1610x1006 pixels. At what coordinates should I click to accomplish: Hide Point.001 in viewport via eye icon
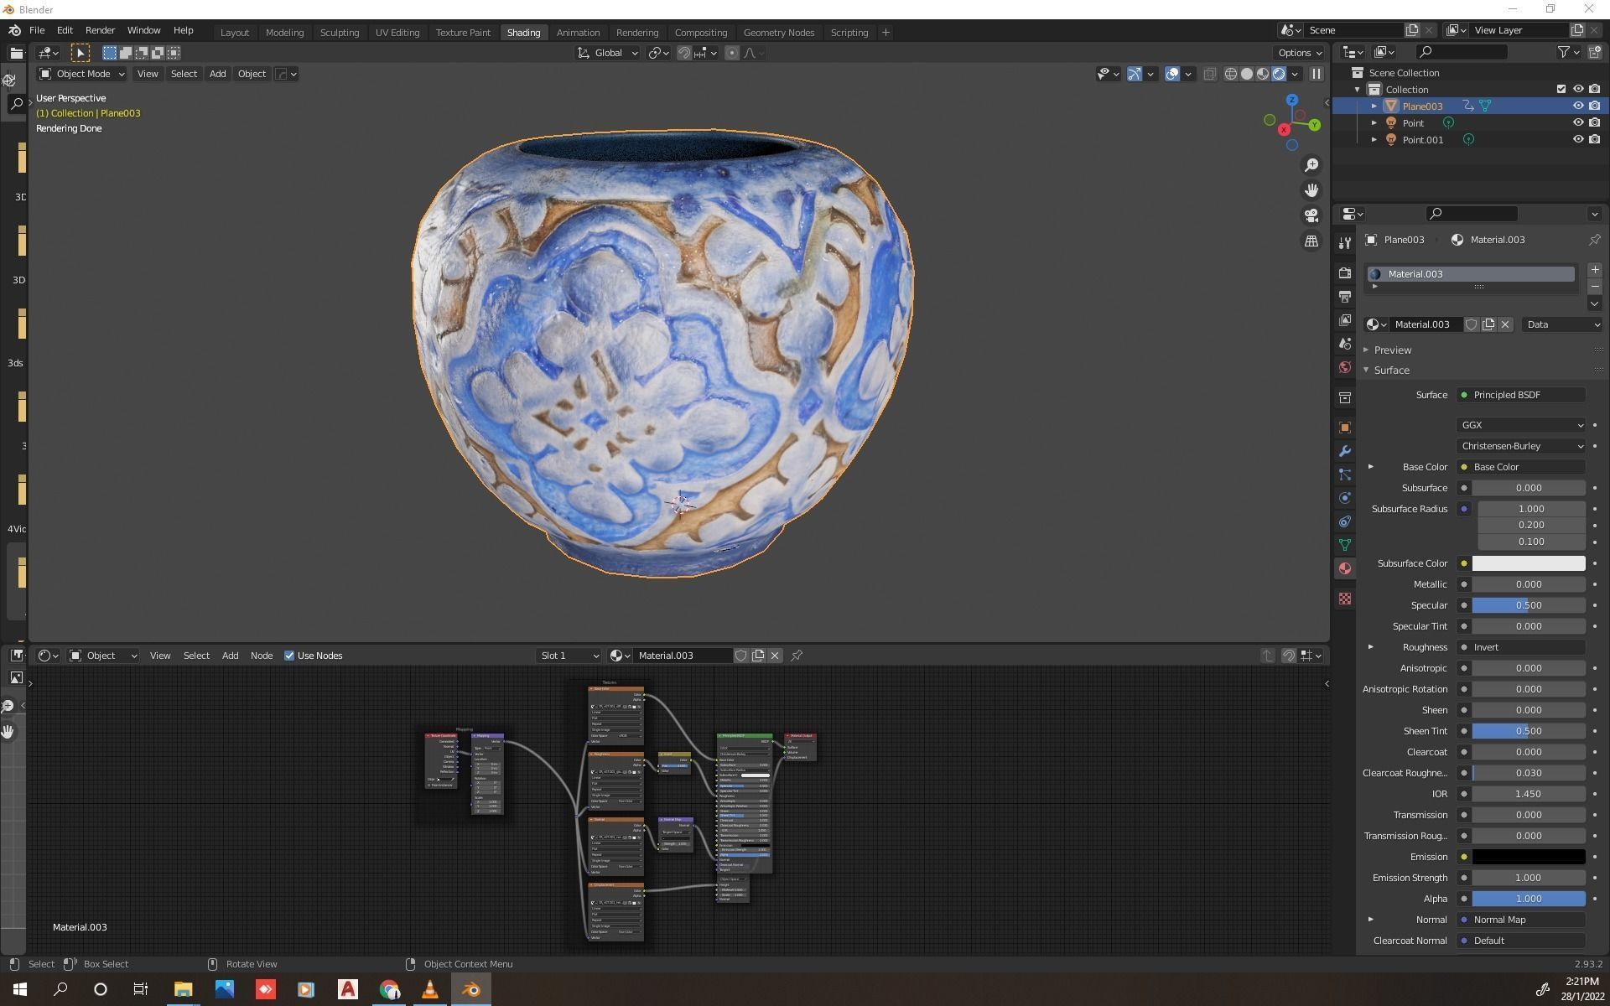click(1578, 139)
